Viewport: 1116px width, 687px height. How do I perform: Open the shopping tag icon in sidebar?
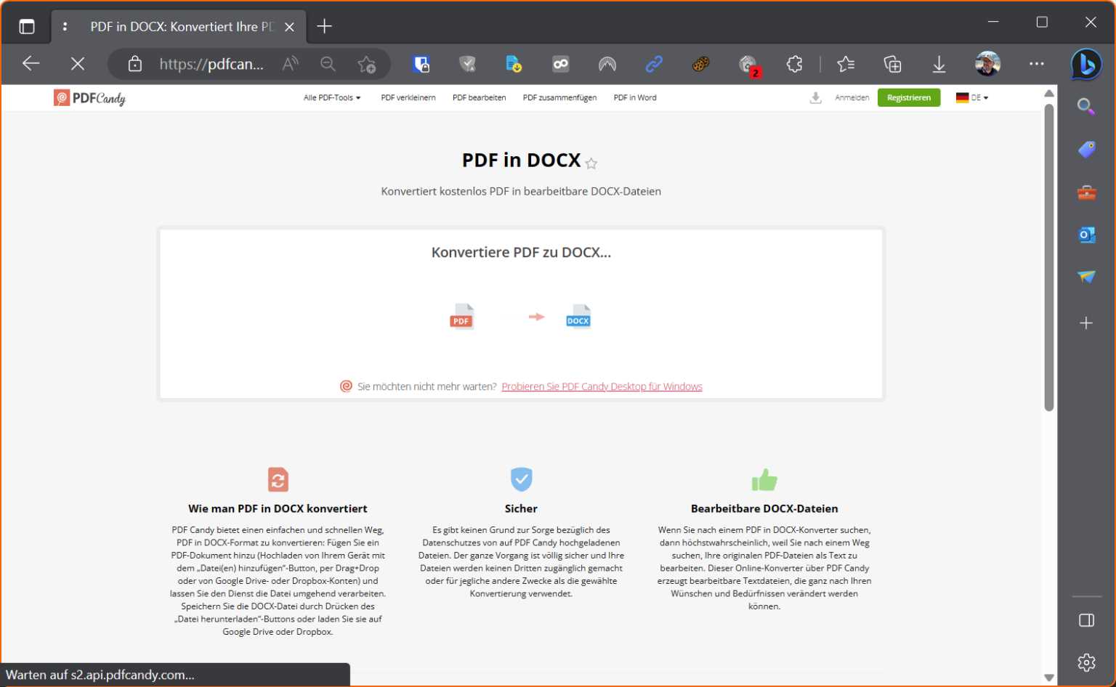click(1085, 150)
